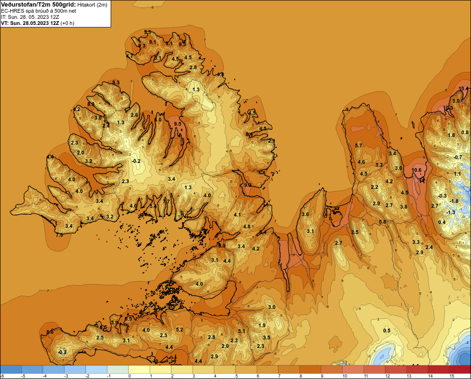Click the -1.3 temperature value
The width and height of the screenshot is (471, 379).
tap(451, 212)
